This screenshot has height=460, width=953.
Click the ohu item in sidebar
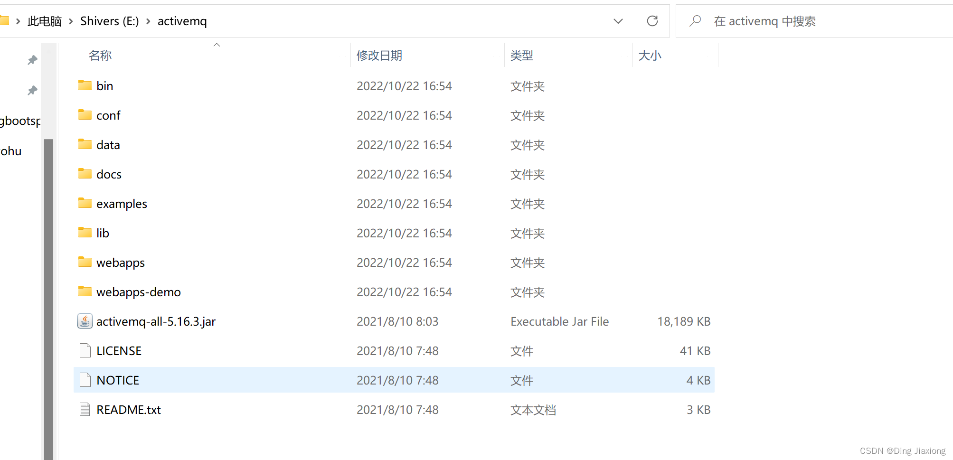coord(11,151)
